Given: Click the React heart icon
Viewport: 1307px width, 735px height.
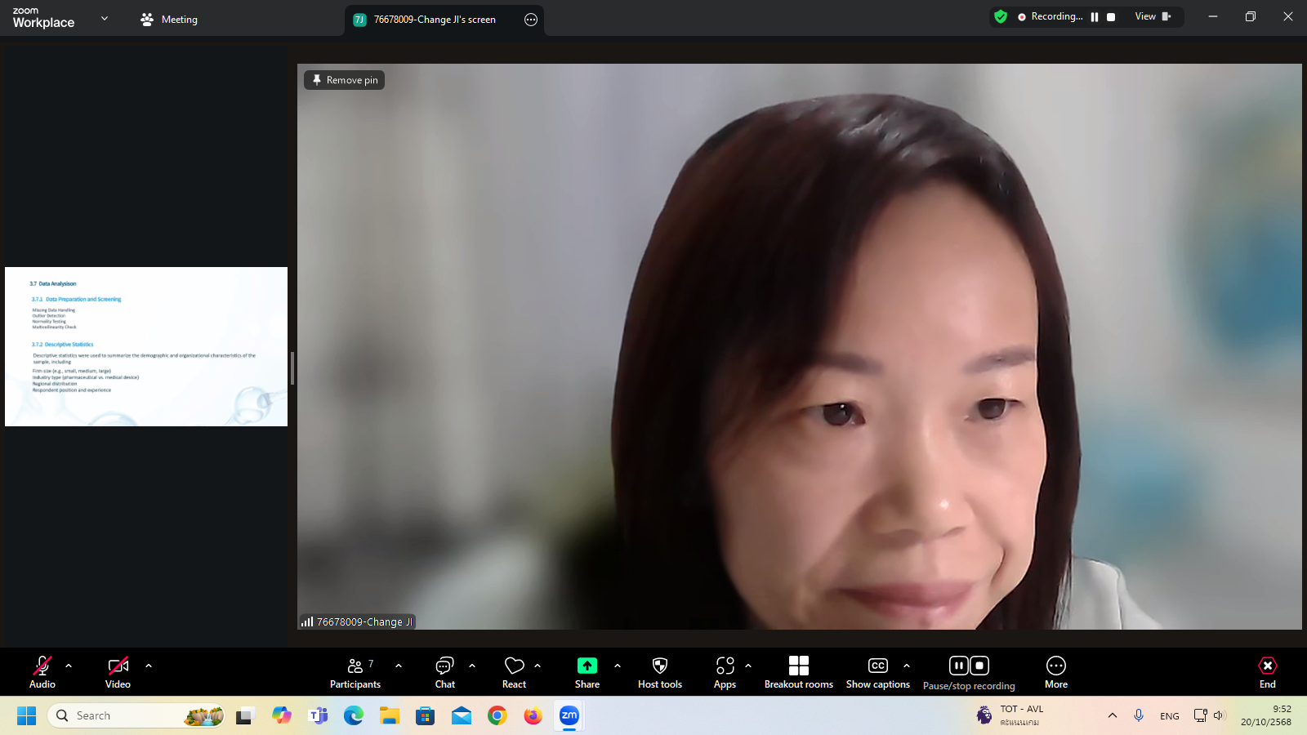Looking at the screenshot, I should pos(514,666).
